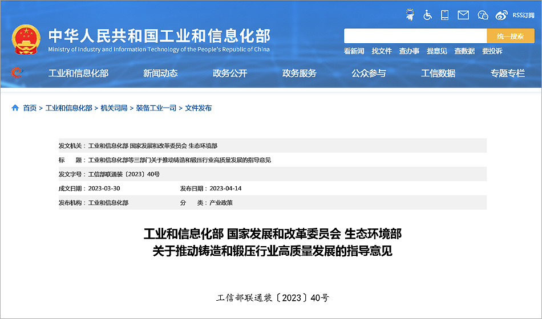Screen dimensions: 542x319
Task: Click 装备工业一司 in the breadcrumb
Action: tap(156, 108)
